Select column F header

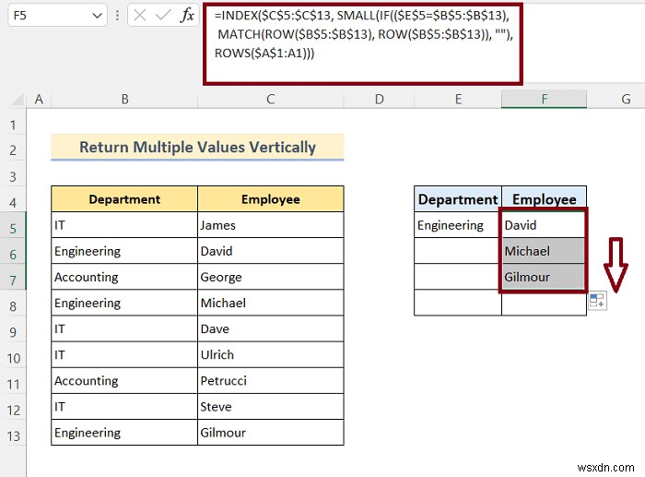(545, 100)
